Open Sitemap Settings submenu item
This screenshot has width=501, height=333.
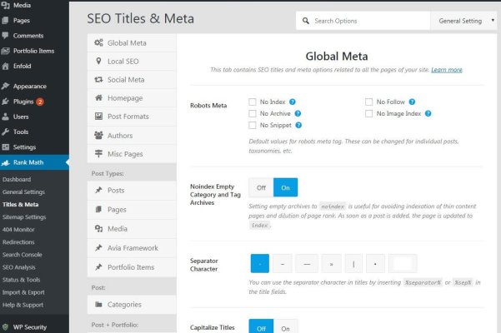(24, 217)
